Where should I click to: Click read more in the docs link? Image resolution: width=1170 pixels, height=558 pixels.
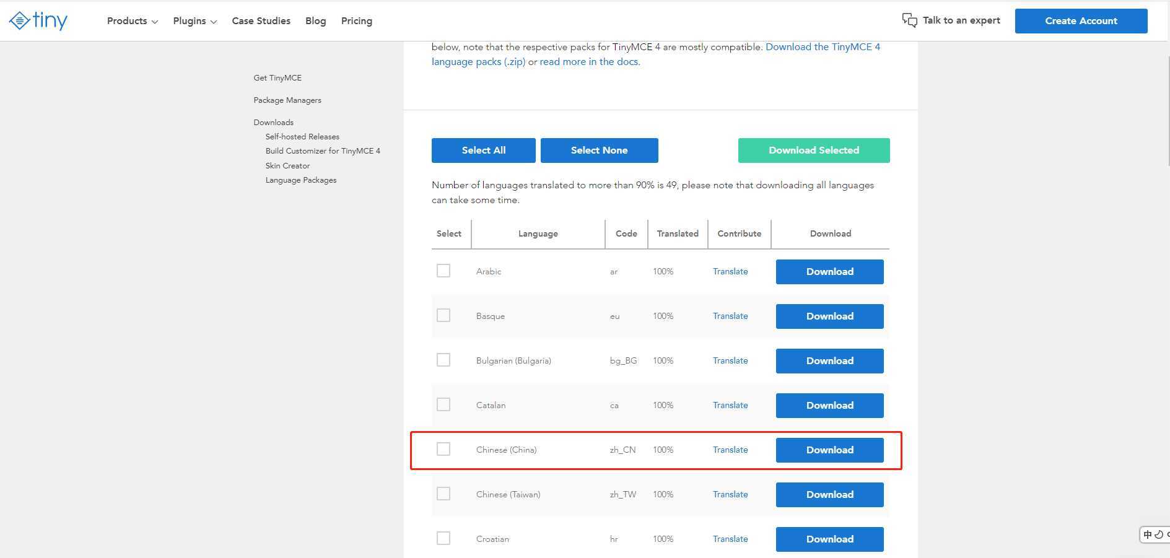(589, 61)
